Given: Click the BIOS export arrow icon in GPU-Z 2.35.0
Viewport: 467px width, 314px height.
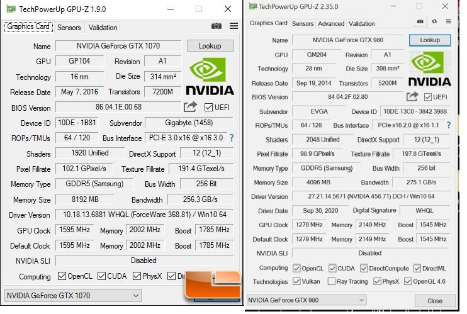Looking at the screenshot, I should [x=412, y=96].
